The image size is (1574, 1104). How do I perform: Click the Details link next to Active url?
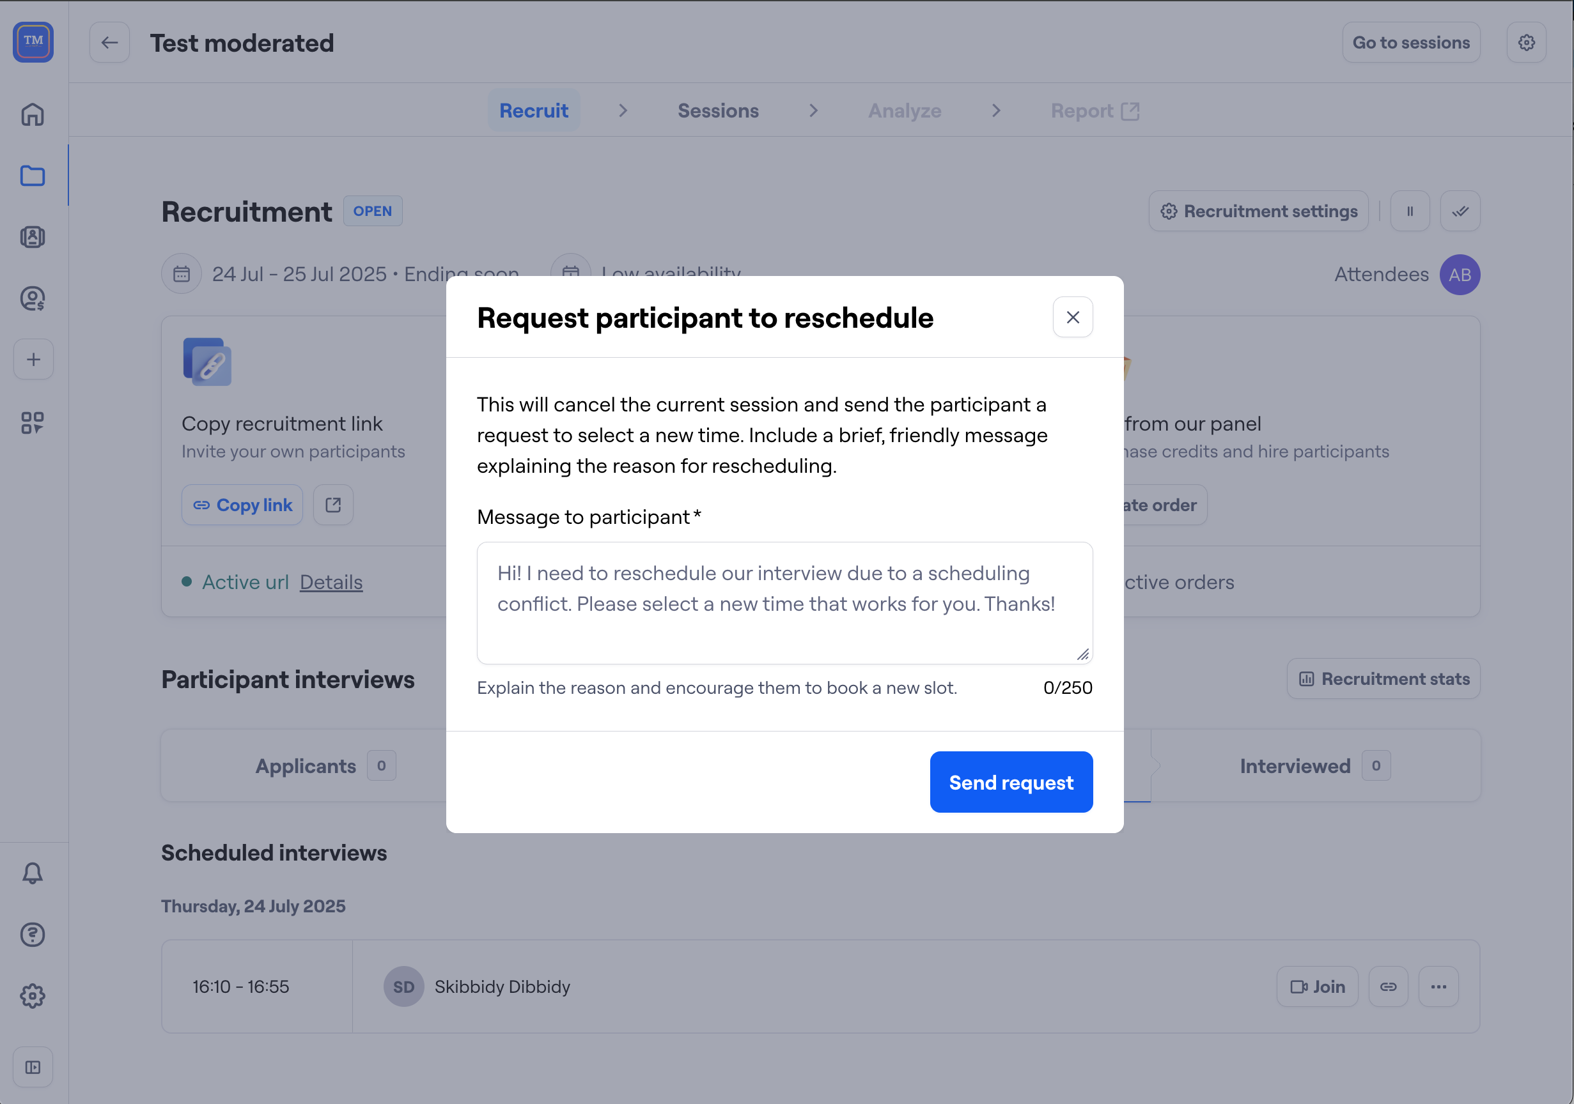tap(331, 582)
